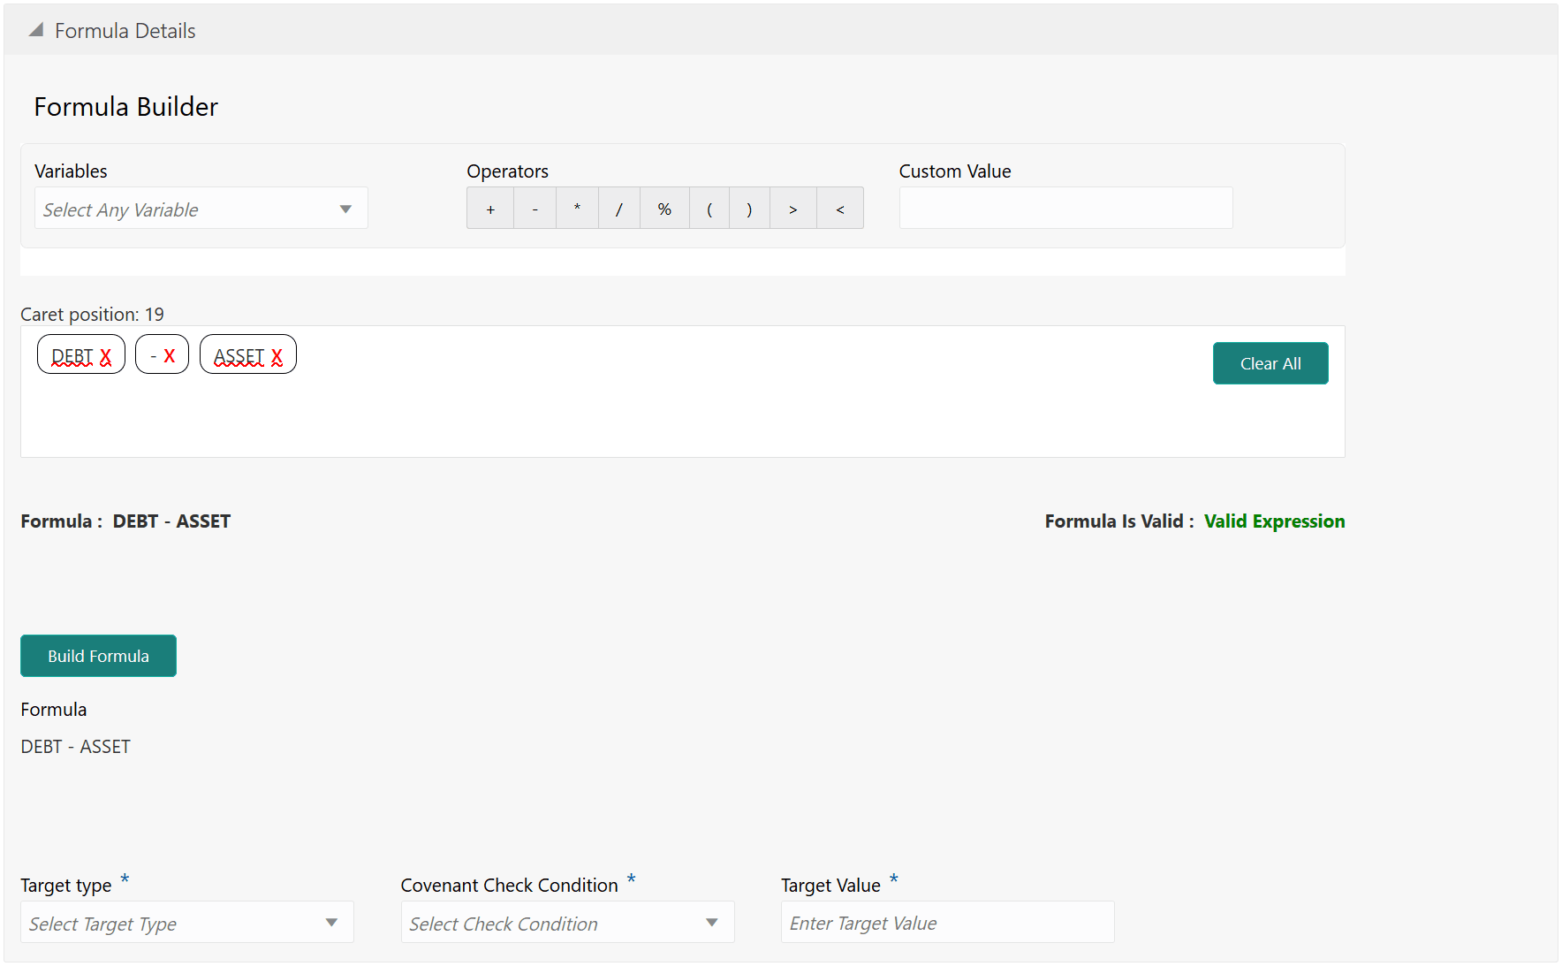1562x966 pixels.
Task: Click the Formula Details header
Action: tap(124, 30)
